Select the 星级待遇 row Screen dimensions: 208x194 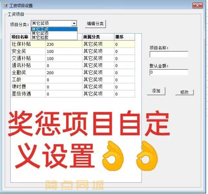click(x=73, y=94)
